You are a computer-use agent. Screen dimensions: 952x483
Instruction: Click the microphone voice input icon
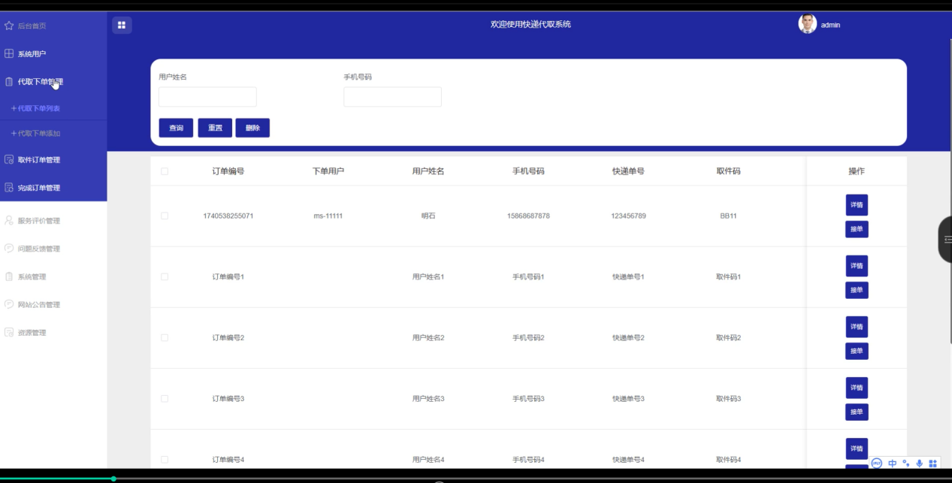(919, 463)
